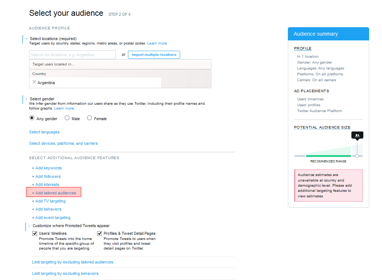
Task: Choose the Male radio button
Action: (x=67, y=118)
